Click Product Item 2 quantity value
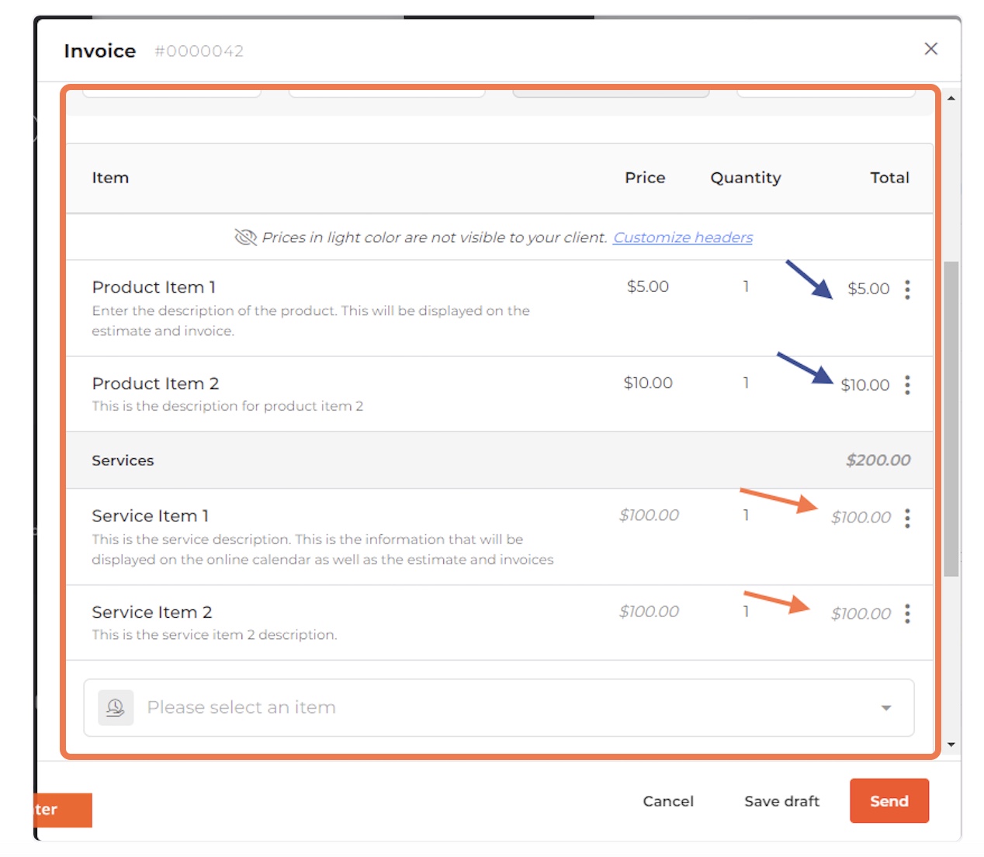 [x=746, y=383]
